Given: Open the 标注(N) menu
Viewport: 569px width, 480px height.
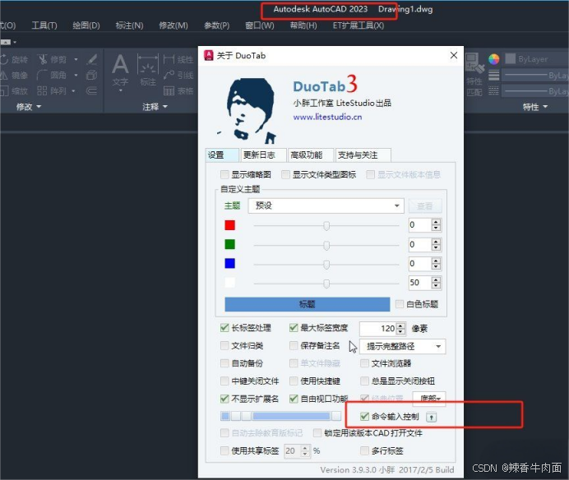Looking at the screenshot, I should pyautogui.click(x=129, y=25).
